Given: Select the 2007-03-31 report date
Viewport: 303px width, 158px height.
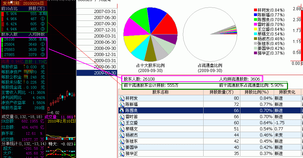Looking at the screenshot, I should coord(97,11).
